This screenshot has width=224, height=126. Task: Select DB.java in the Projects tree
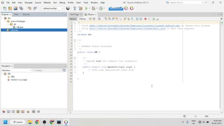click(20, 27)
